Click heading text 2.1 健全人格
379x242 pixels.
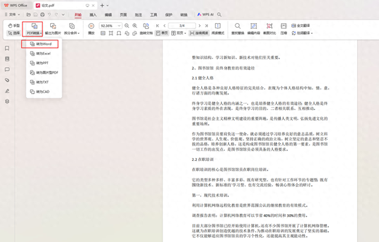(x=203, y=78)
